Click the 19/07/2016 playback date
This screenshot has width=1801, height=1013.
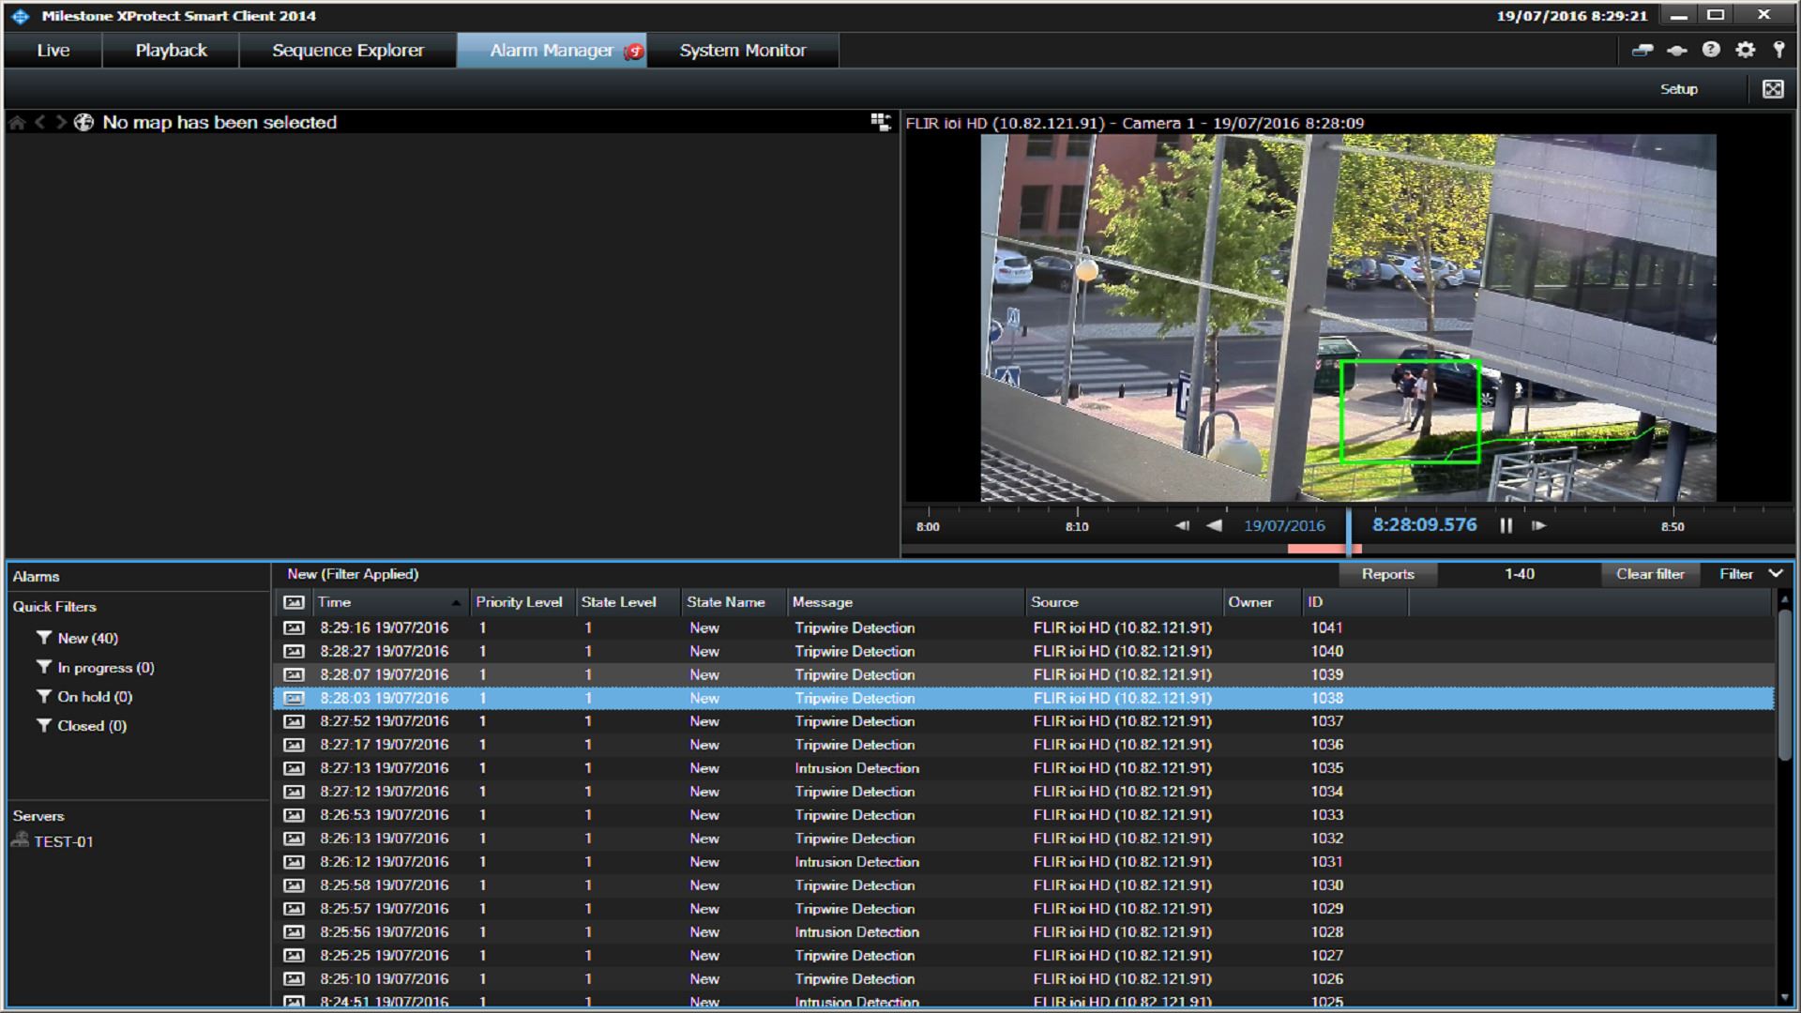pos(1284,526)
